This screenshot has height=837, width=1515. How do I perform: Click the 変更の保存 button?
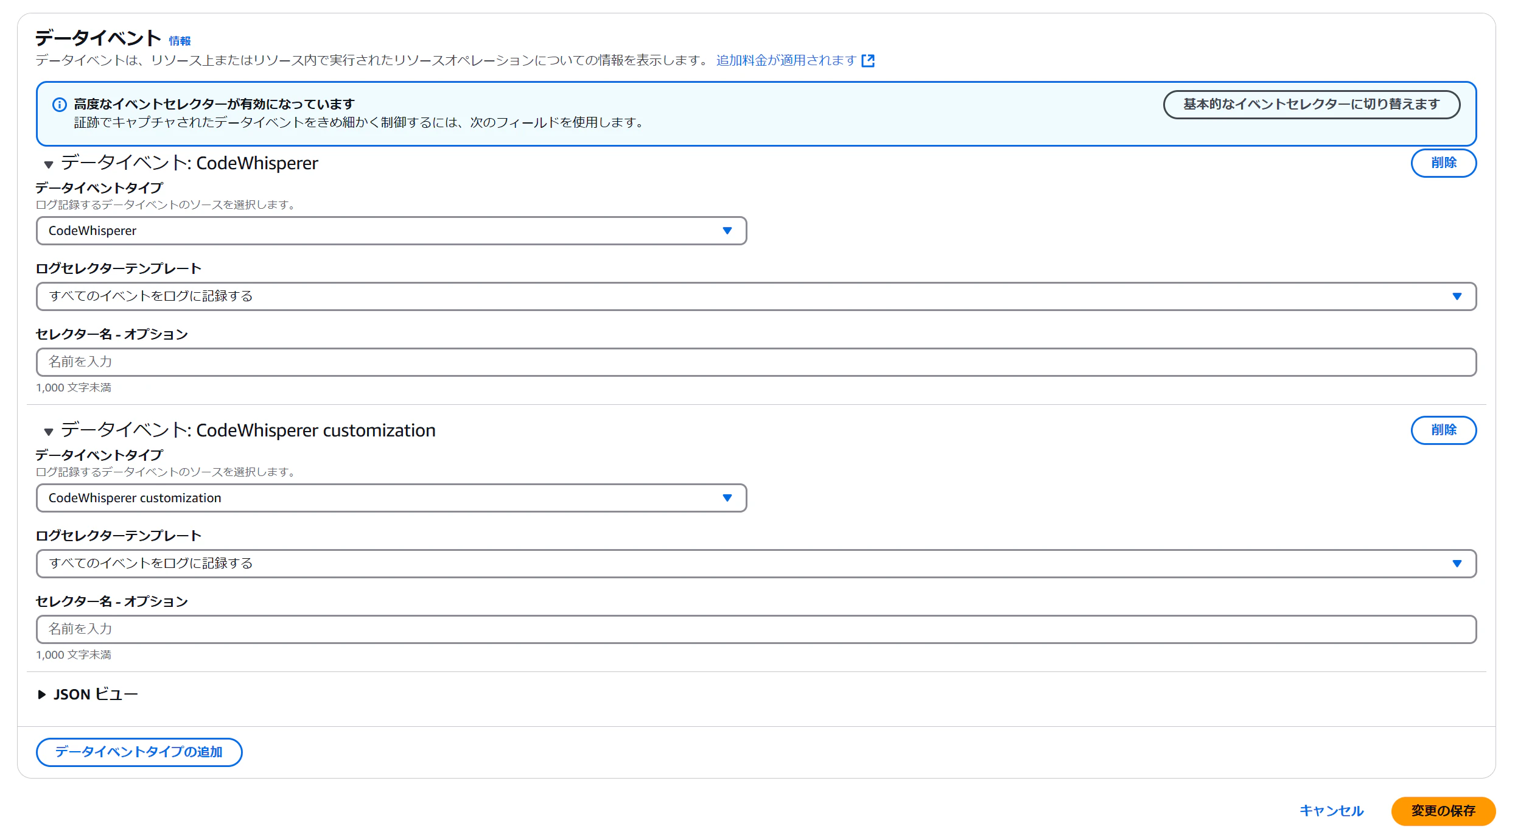(x=1443, y=811)
